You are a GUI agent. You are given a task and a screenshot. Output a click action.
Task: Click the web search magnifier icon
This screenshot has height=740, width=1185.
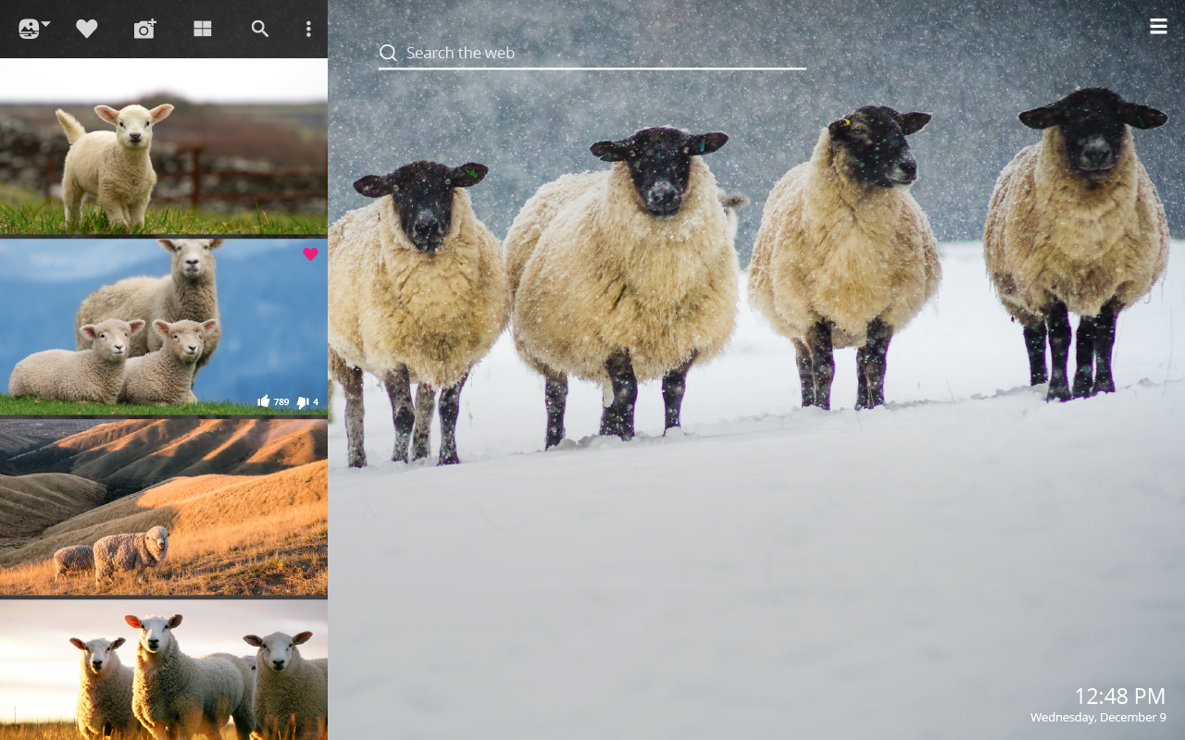[389, 53]
